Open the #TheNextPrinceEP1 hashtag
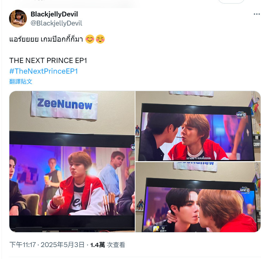 44,71
